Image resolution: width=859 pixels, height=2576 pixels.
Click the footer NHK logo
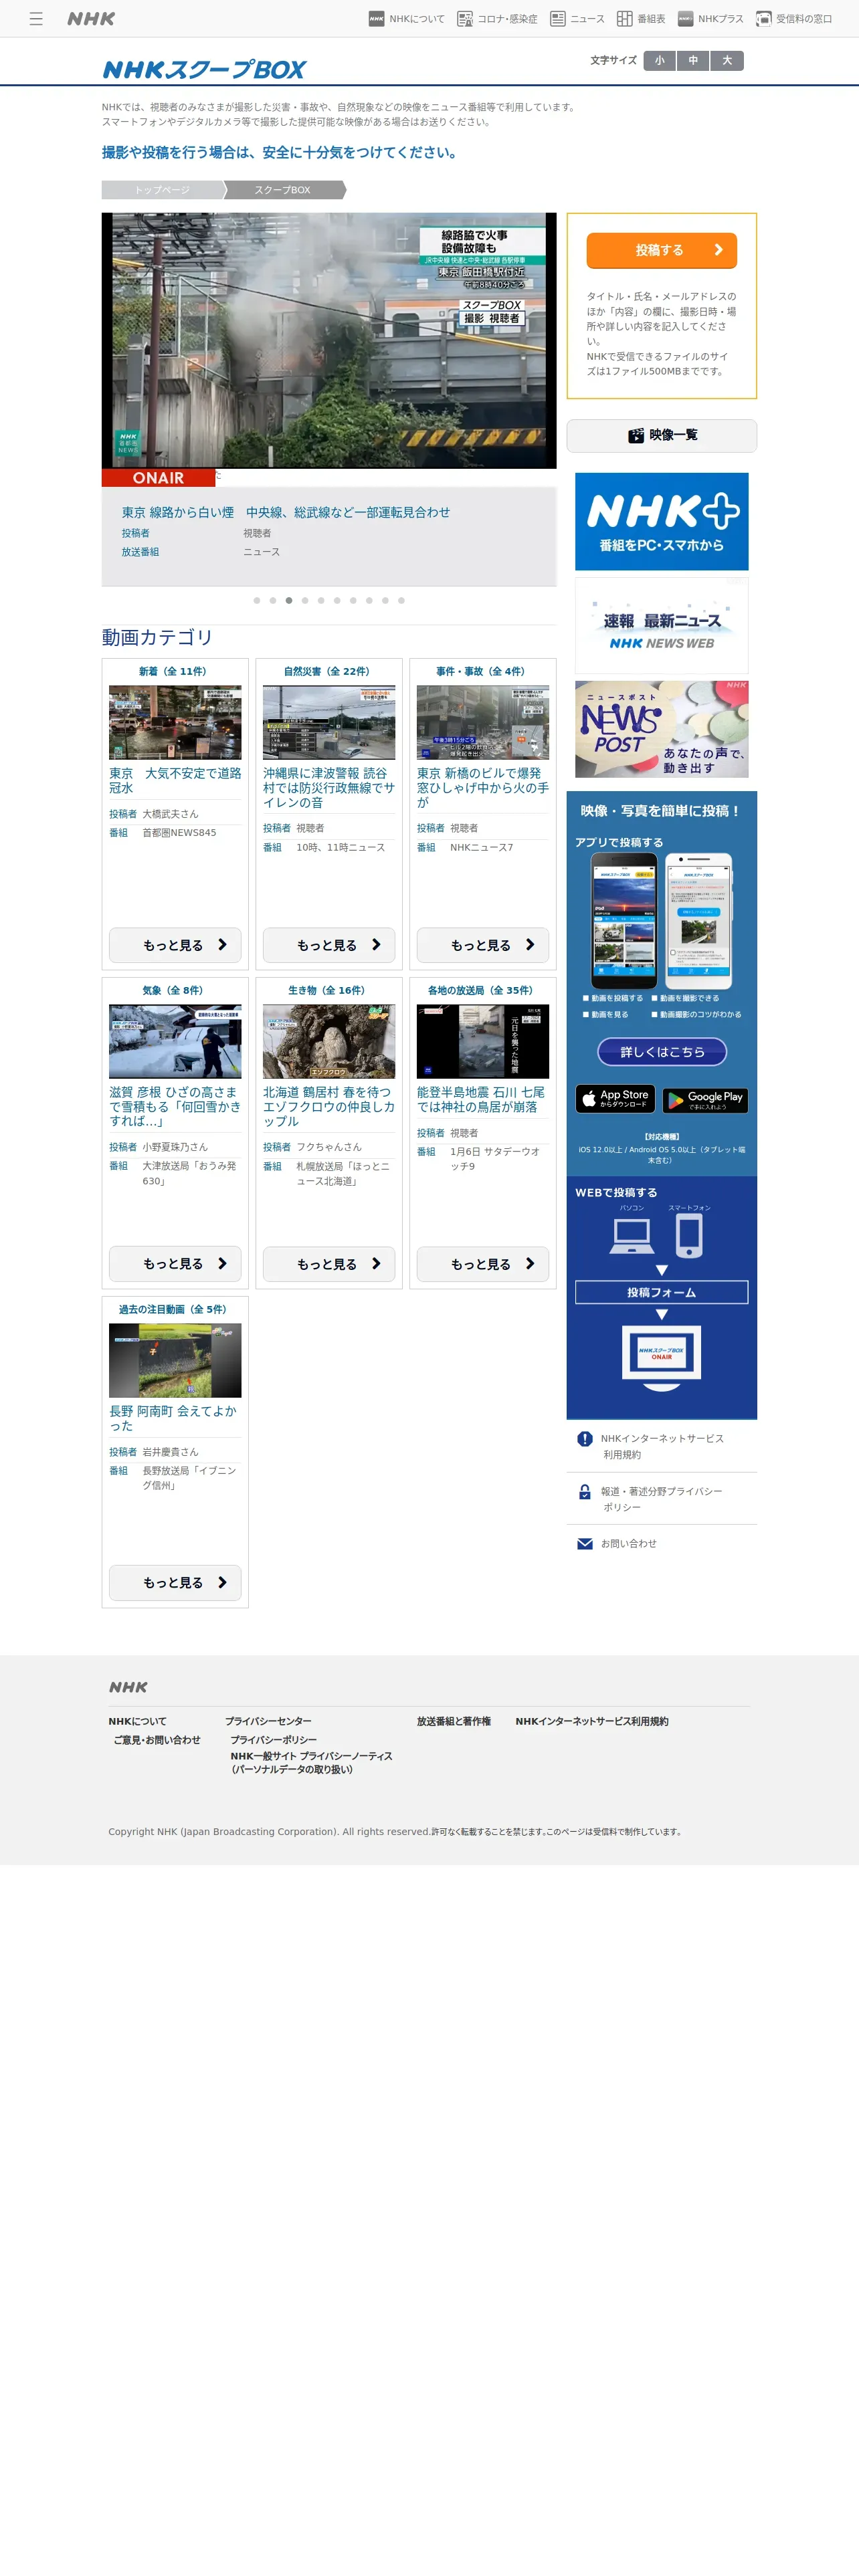click(128, 1687)
